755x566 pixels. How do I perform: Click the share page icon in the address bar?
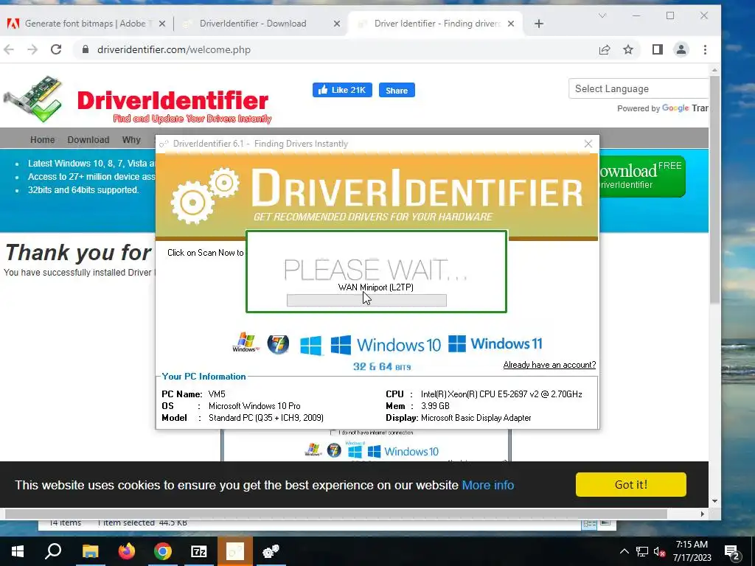605,49
